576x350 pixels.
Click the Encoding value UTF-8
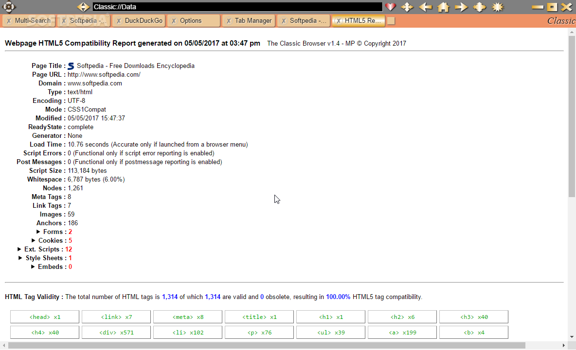pos(76,101)
